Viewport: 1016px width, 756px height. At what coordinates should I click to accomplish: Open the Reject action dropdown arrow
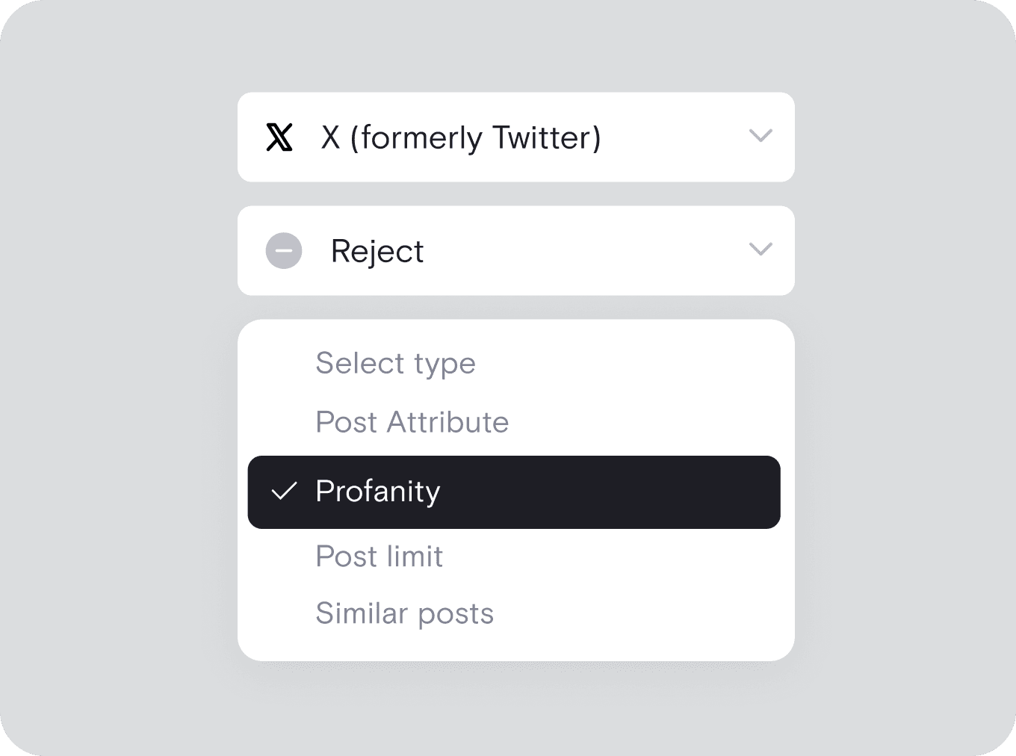tap(760, 250)
